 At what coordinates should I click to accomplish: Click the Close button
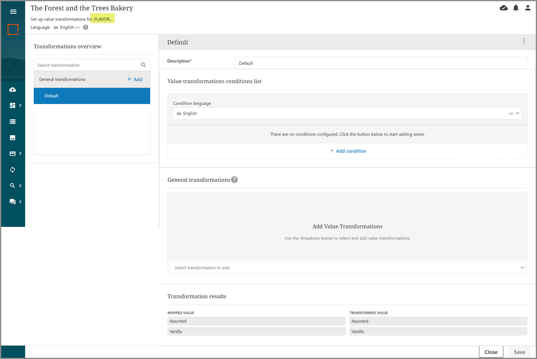click(x=491, y=352)
